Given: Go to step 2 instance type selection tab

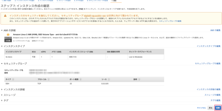Looking at the screenshot, I should pos(25,1).
